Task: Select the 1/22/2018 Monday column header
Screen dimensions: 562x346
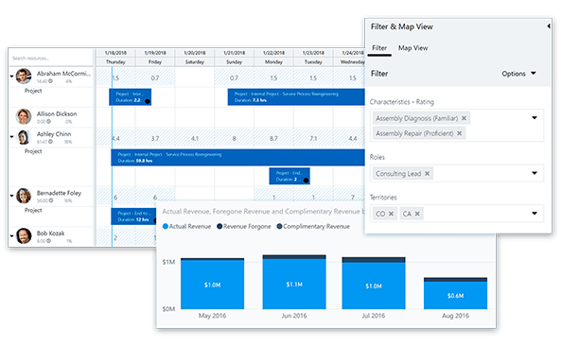Action: tap(273, 58)
